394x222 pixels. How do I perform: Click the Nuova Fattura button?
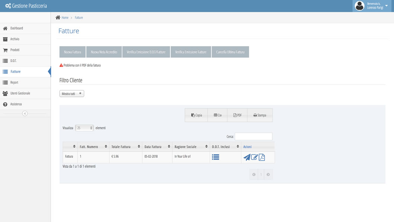click(73, 52)
